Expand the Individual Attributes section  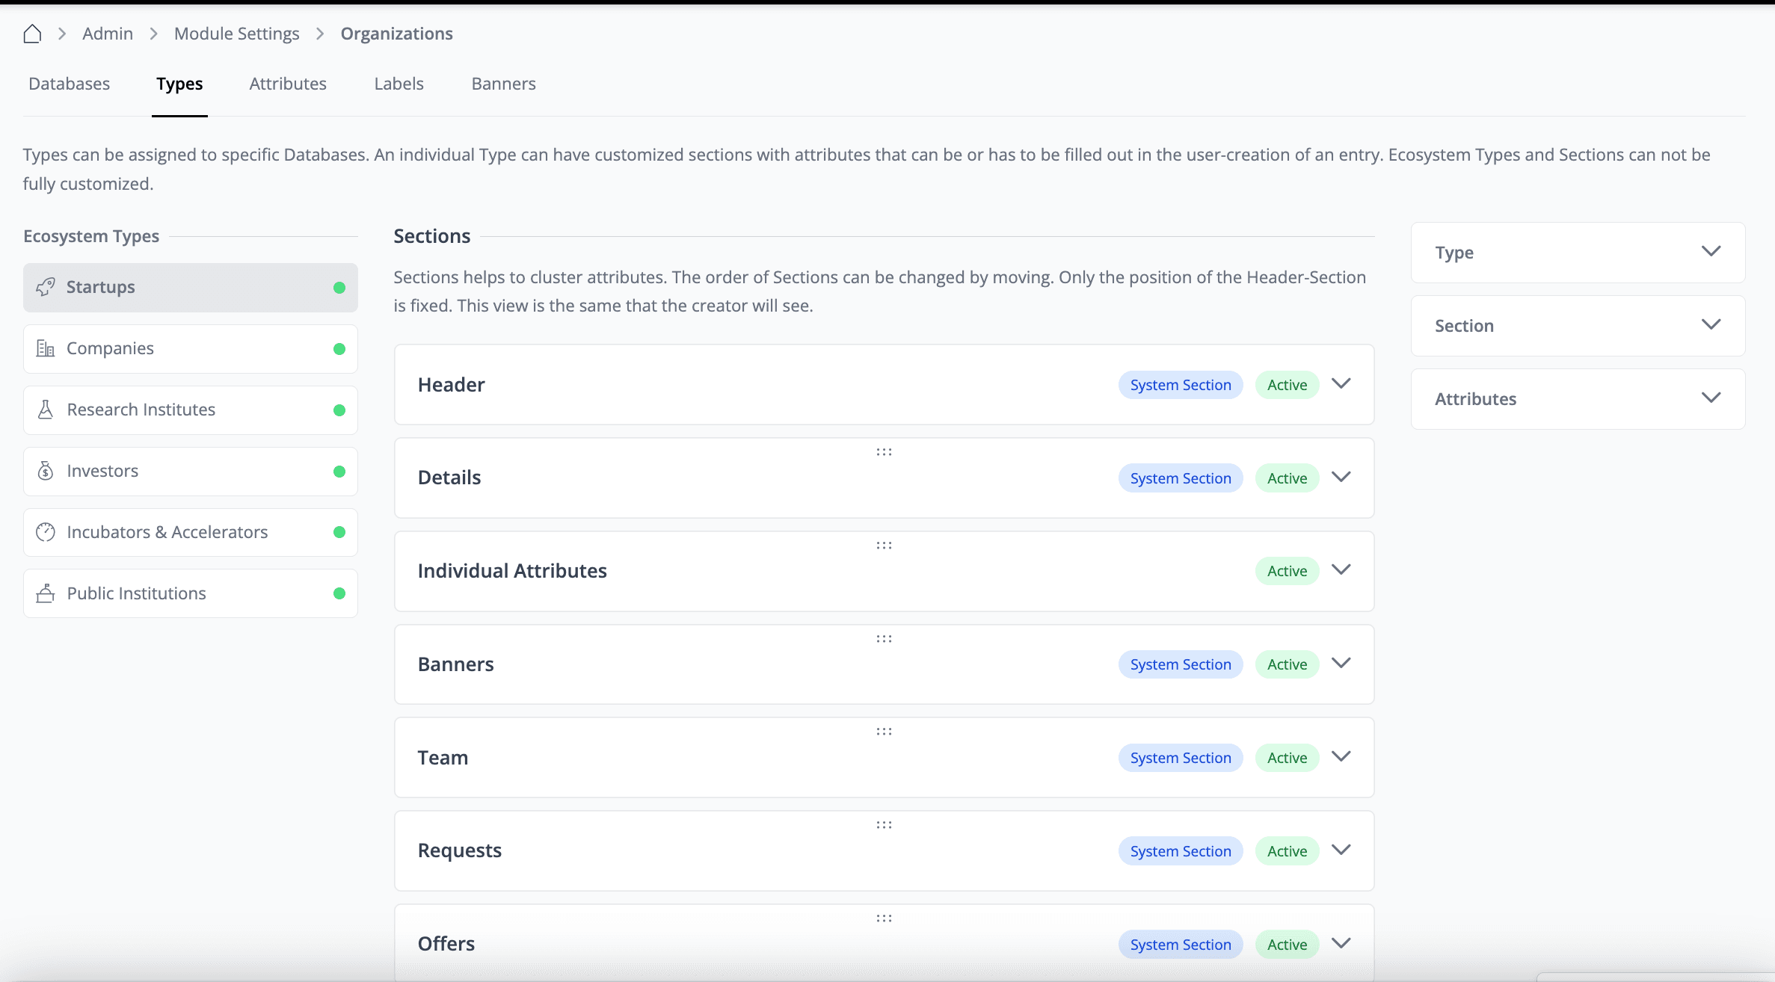(x=1341, y=570)
